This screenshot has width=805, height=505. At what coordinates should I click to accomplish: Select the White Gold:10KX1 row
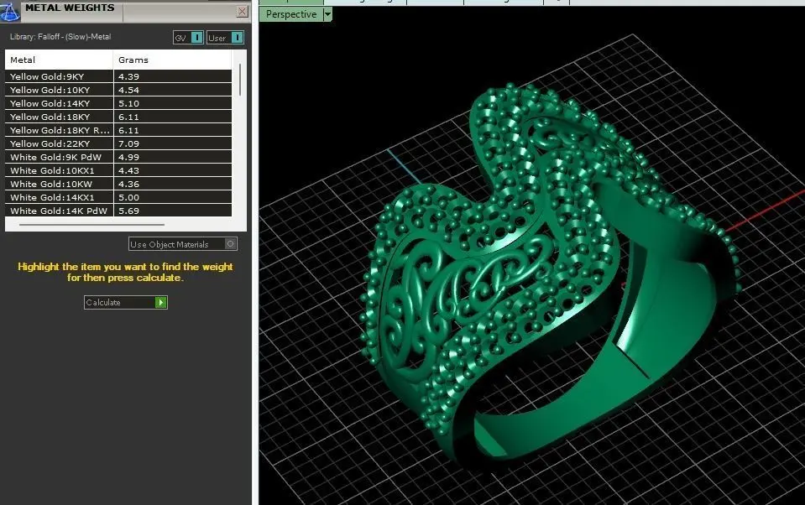118,170
